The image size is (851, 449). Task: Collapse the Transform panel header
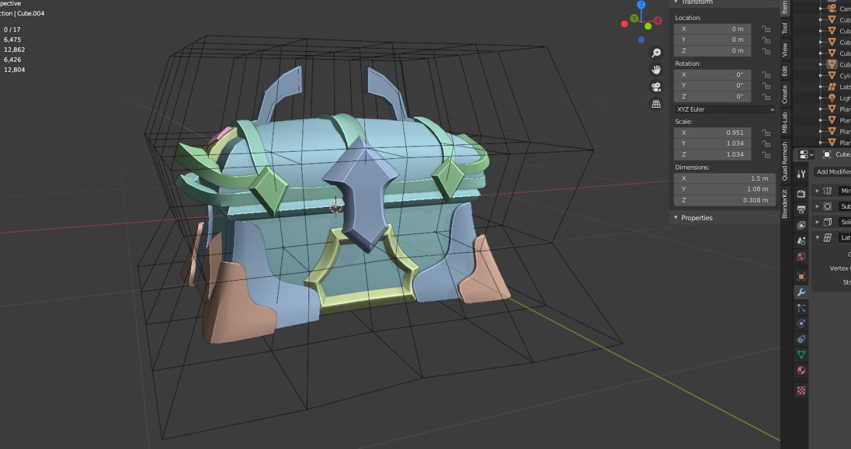coord(724,3)
